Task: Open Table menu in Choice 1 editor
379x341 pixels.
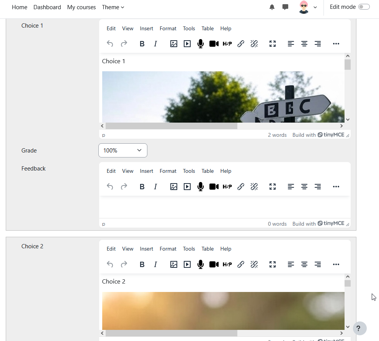Action: 207,28
